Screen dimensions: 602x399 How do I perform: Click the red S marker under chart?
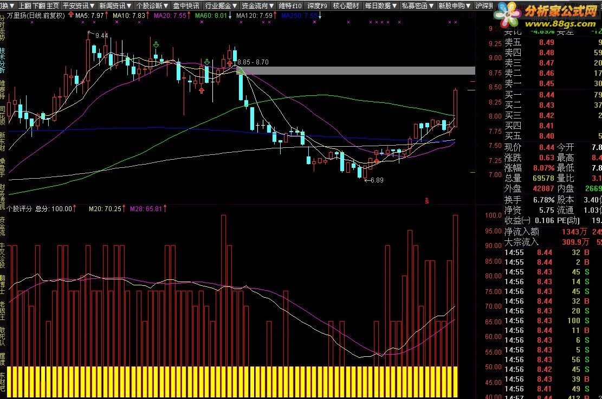click(x=427, y=201)
